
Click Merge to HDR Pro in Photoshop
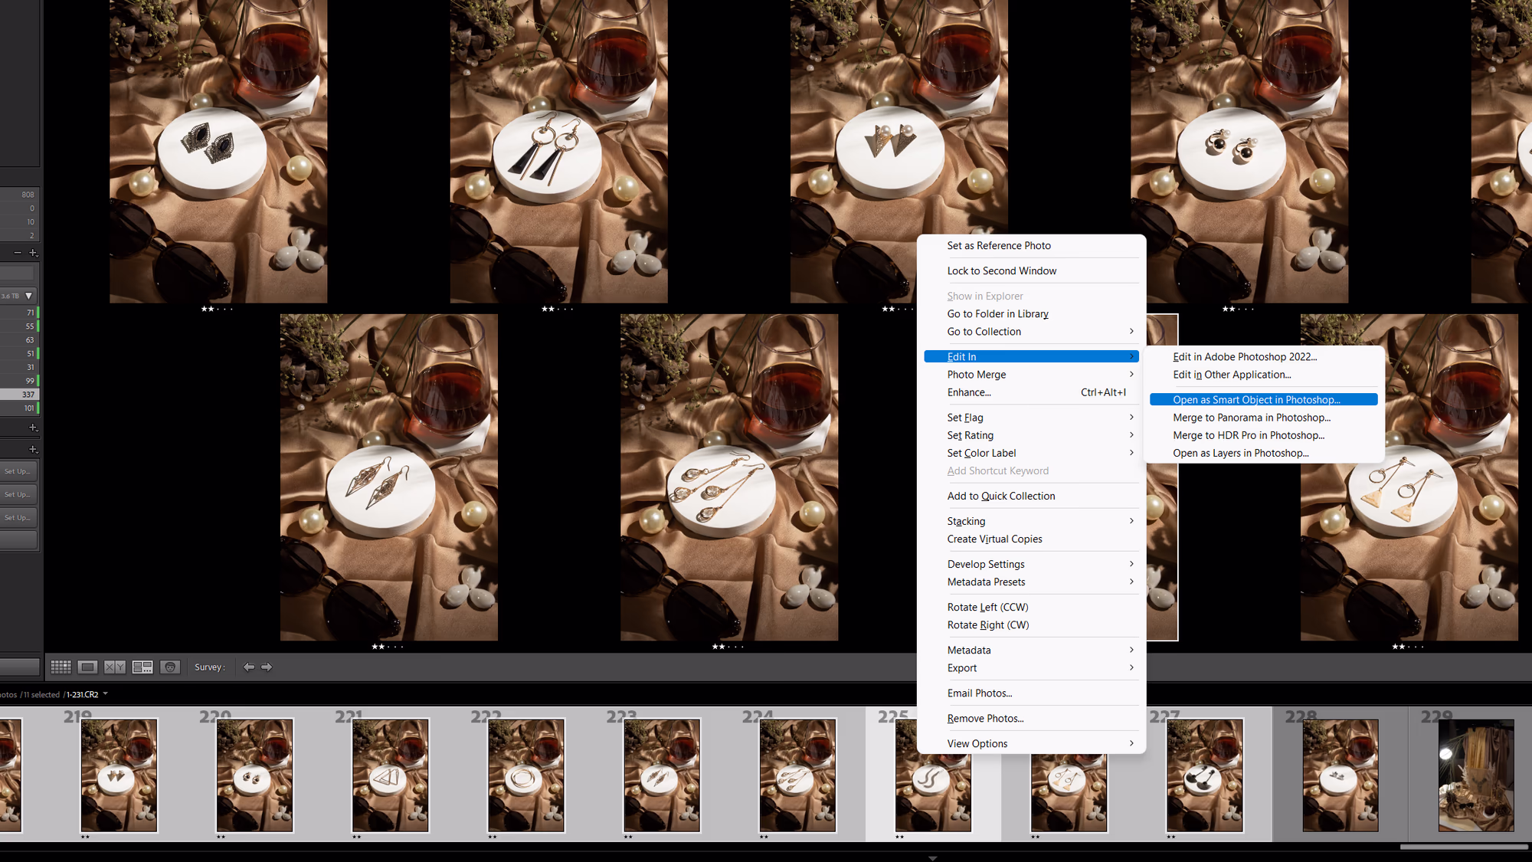pyautogui.click(x=1249, y=435)
